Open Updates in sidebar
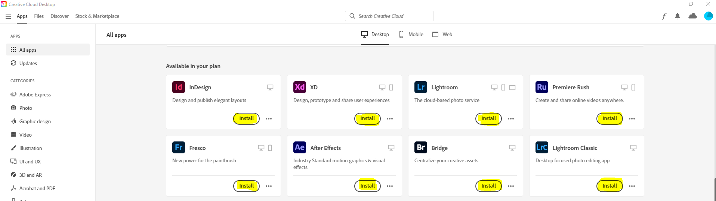The width and height of the screenshot is (716, 201). point(48,63)
